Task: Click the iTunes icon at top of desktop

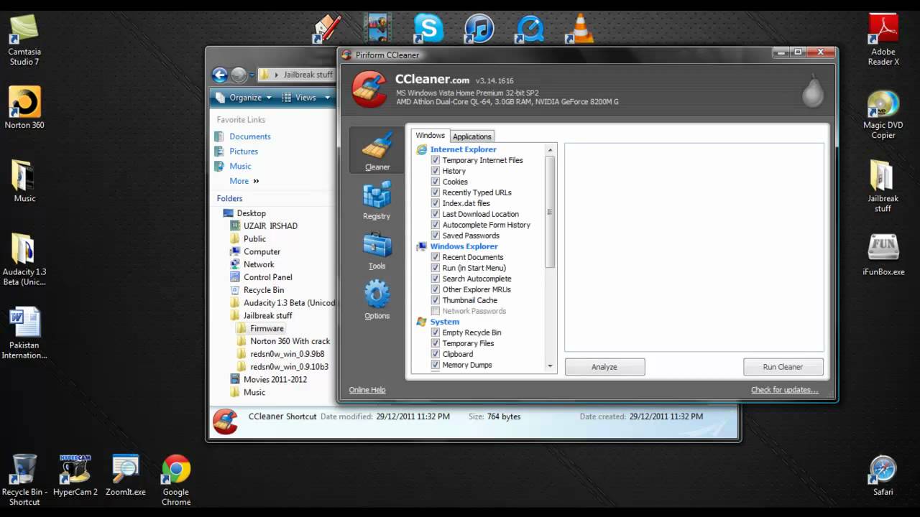Action: pyautogui.click(x=479, y=29)
